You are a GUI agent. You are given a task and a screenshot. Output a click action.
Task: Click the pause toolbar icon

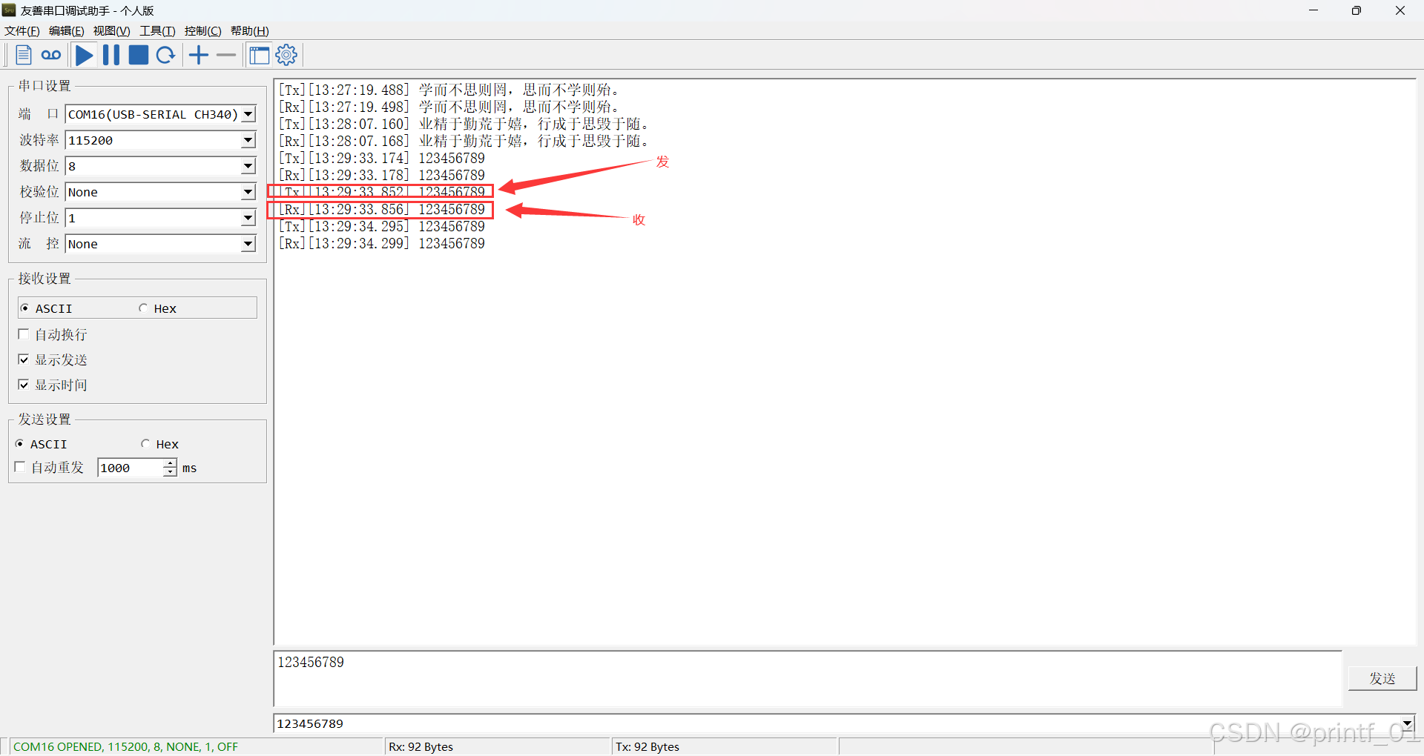tap(111, 55)
